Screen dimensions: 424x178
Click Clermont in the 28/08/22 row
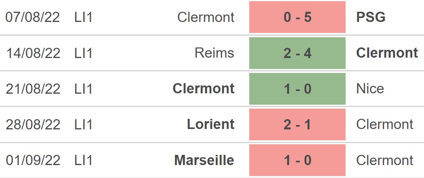click(x=384, y=124)
